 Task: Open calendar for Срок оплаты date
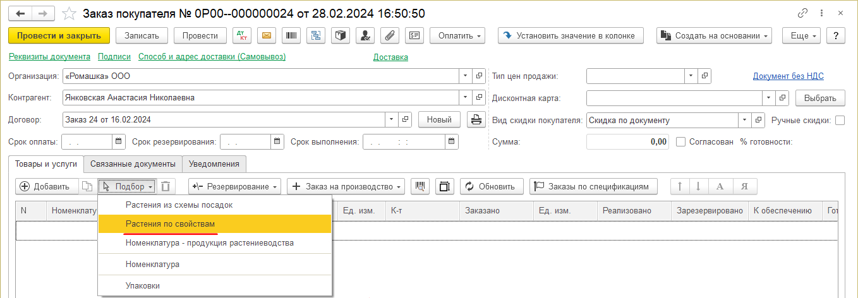point(119,142)
